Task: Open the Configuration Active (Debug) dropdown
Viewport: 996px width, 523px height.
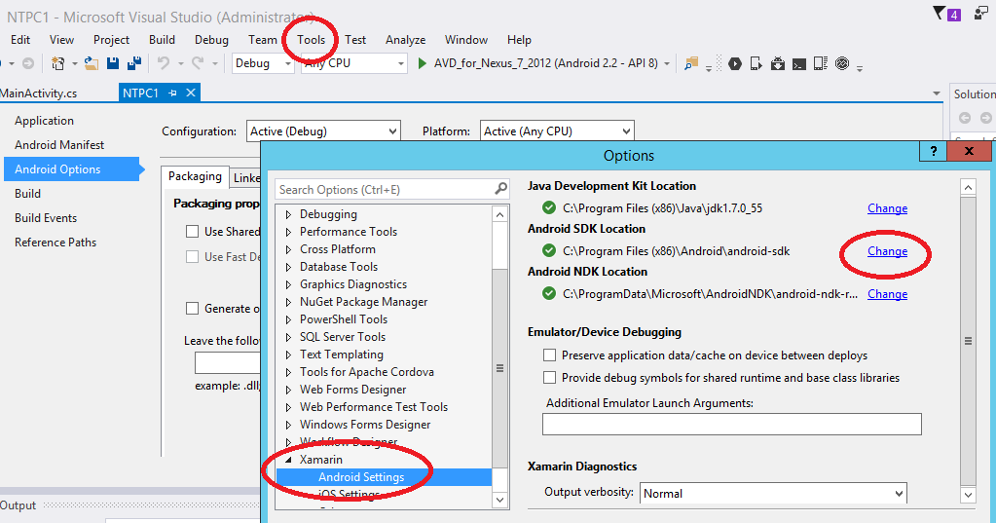Action: point(323,131)
